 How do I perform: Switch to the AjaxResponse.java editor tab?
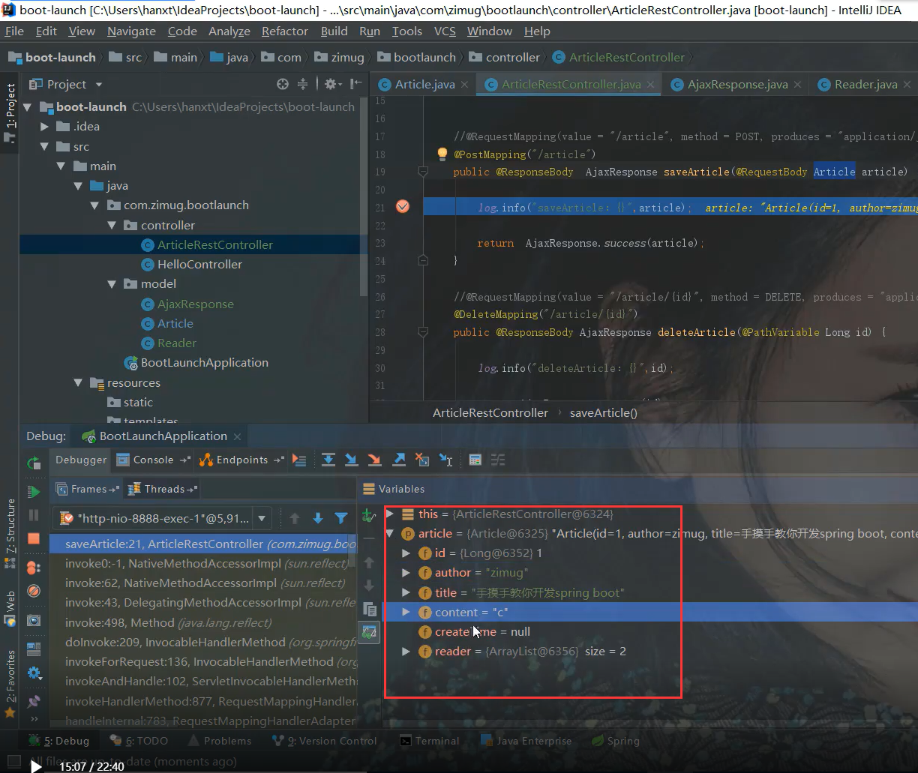coord(737,84)
